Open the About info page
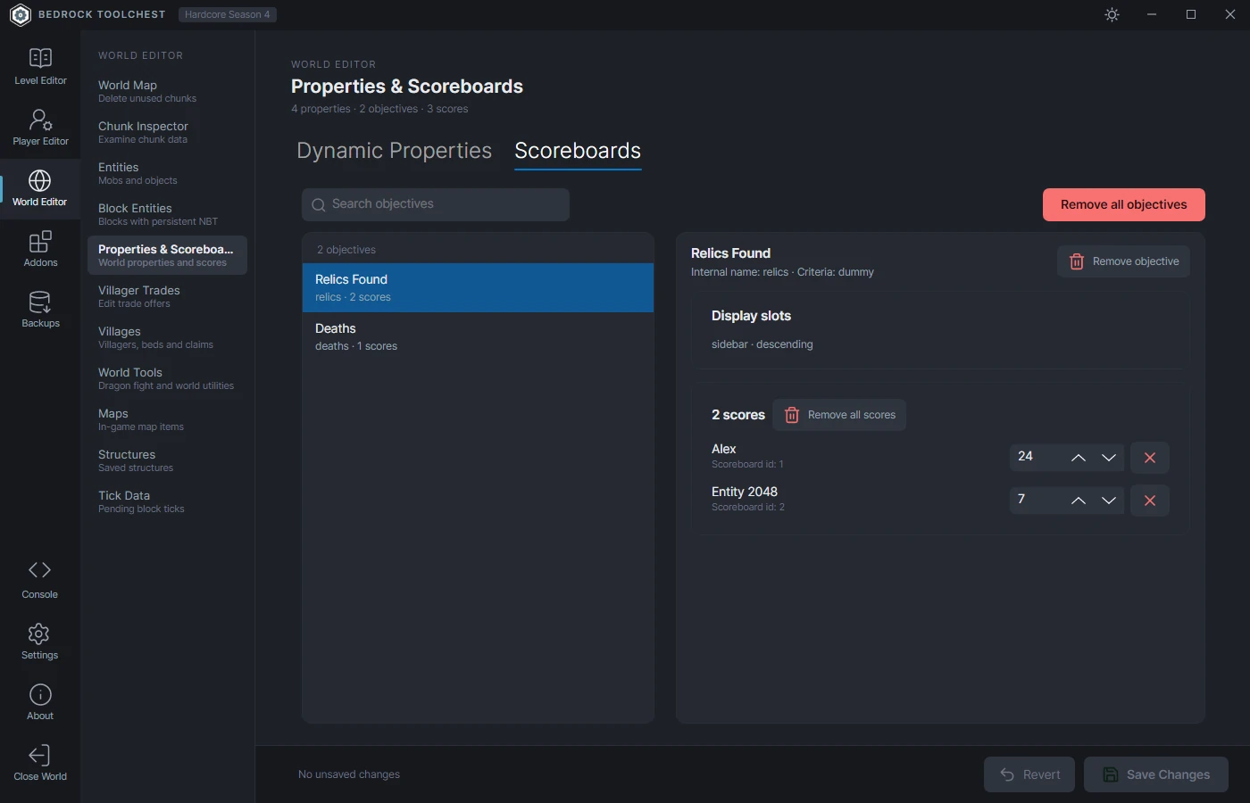 (40, 702)
